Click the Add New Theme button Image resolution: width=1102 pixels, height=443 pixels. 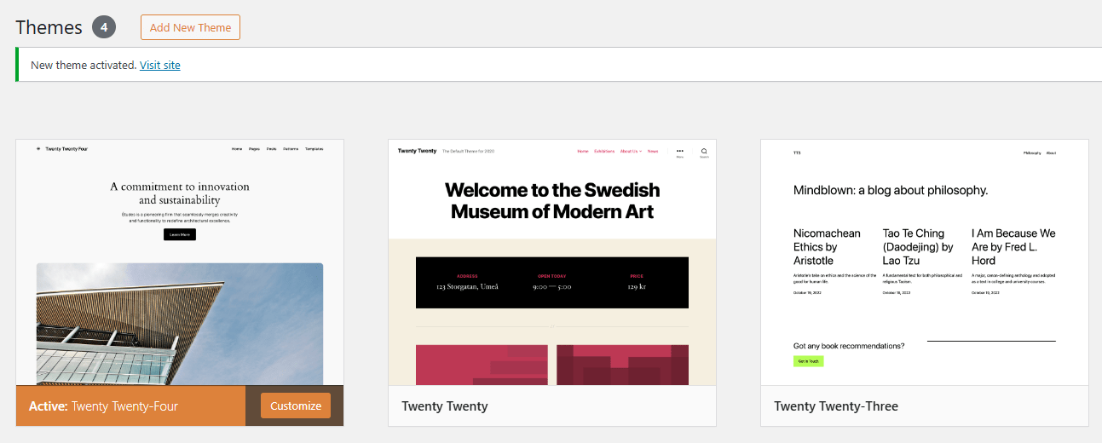tap(190, 27)
